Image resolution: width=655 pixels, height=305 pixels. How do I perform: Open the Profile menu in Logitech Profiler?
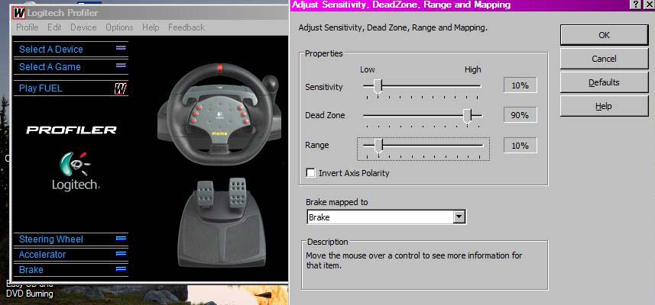click(28, 27)
